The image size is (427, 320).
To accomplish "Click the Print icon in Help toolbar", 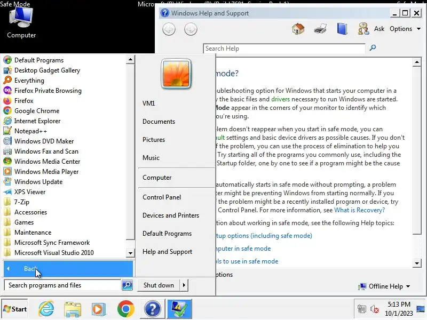I will click(x=320, y=29).
